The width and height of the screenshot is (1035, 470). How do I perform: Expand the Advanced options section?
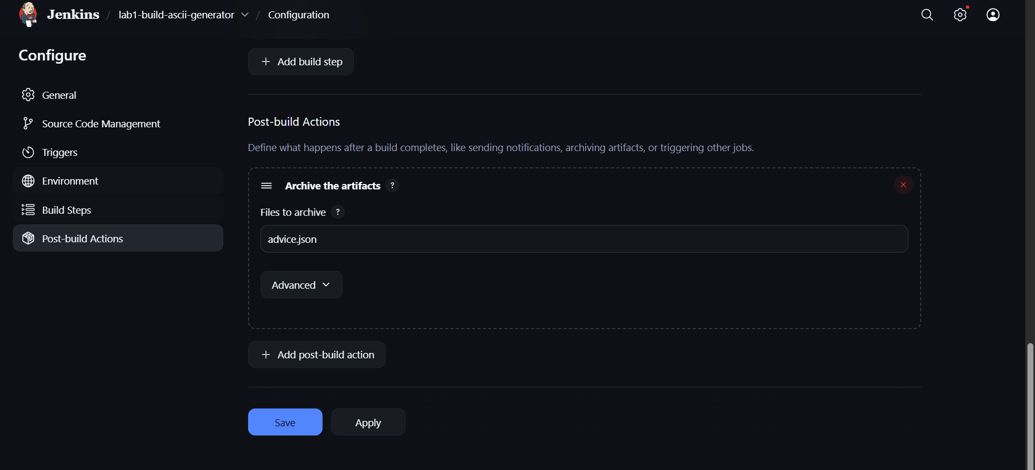301,285
